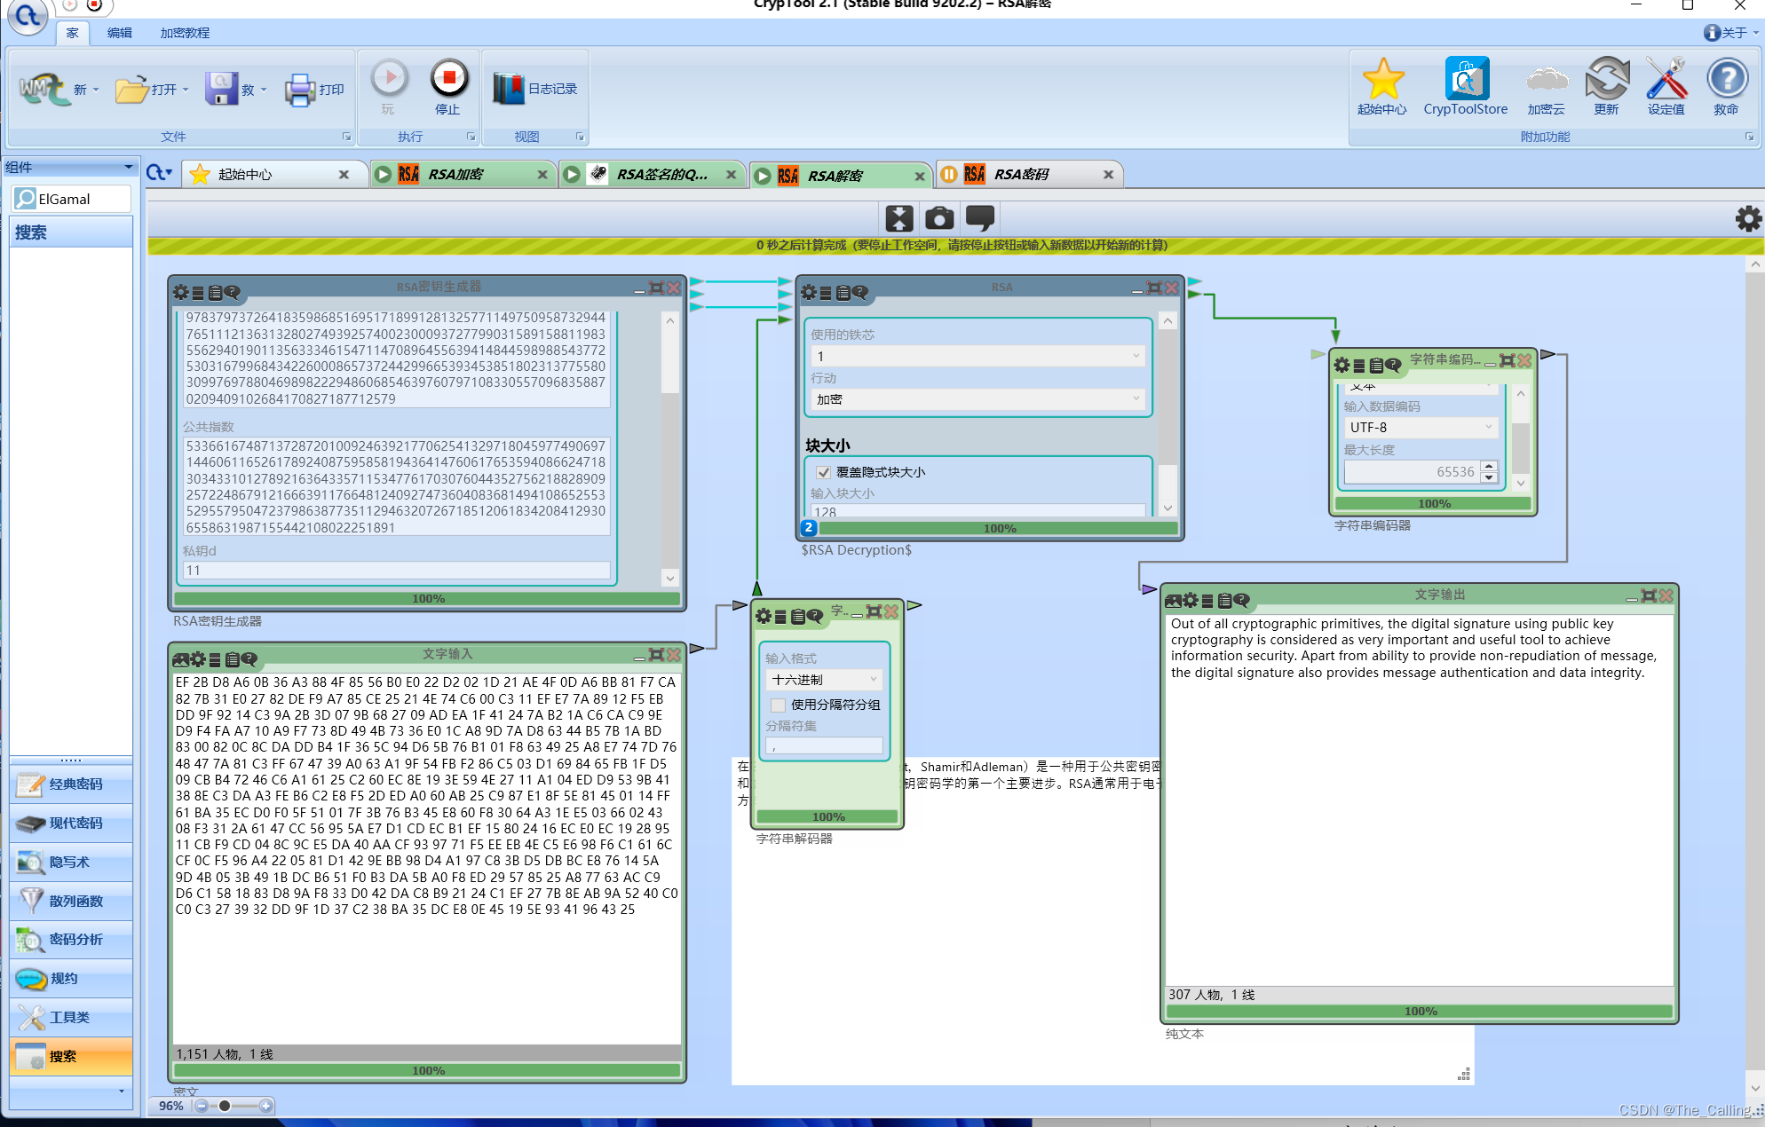This screenshot has width=1765, height=1127.
Task: Open workspace settings gear at right
Action: coord(1748,218)
